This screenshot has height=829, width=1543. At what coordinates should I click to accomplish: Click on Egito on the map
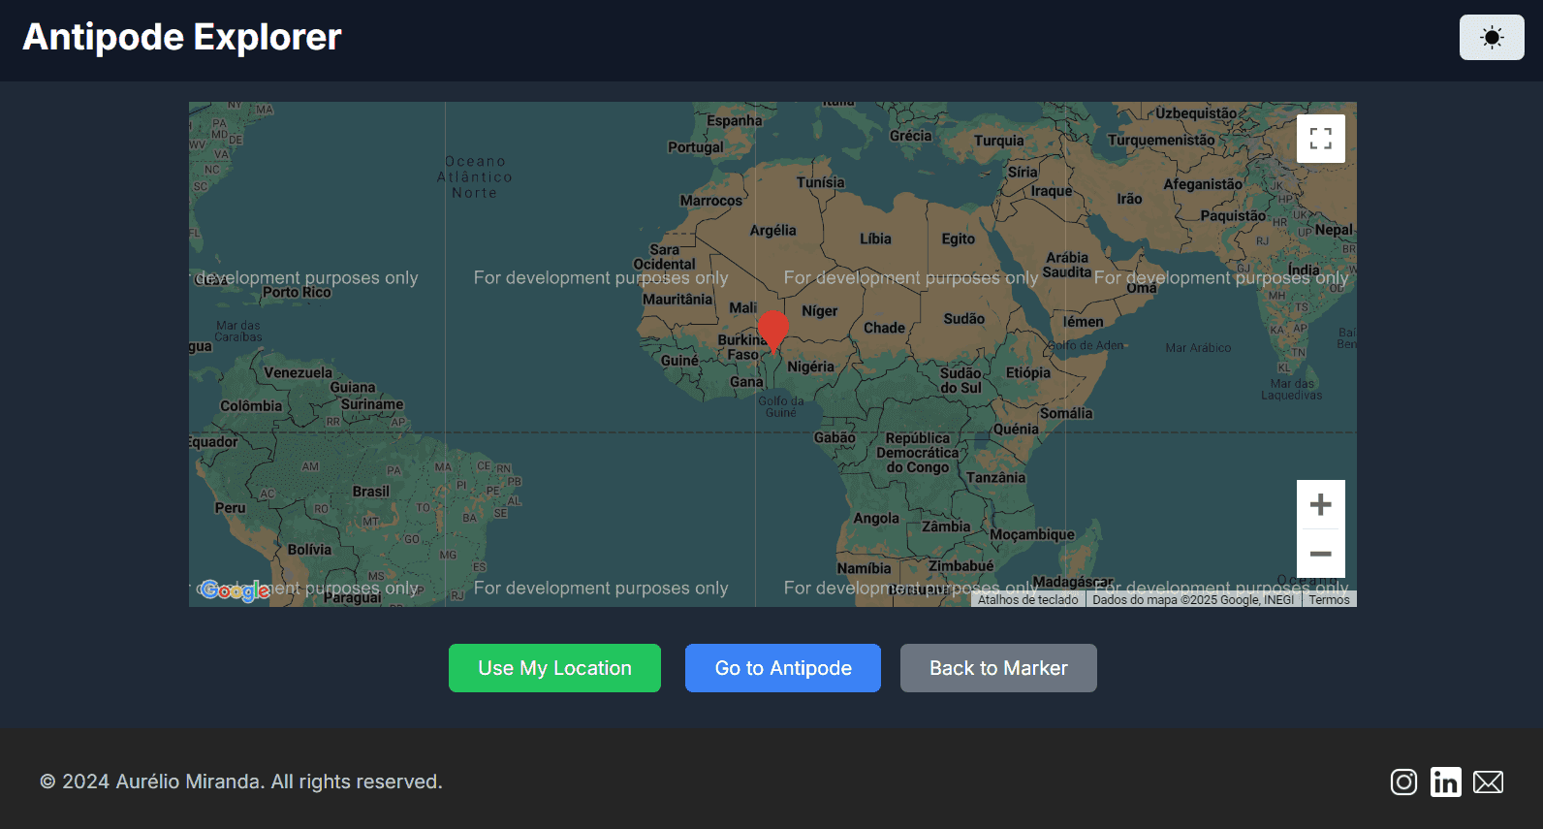(958, 239)
